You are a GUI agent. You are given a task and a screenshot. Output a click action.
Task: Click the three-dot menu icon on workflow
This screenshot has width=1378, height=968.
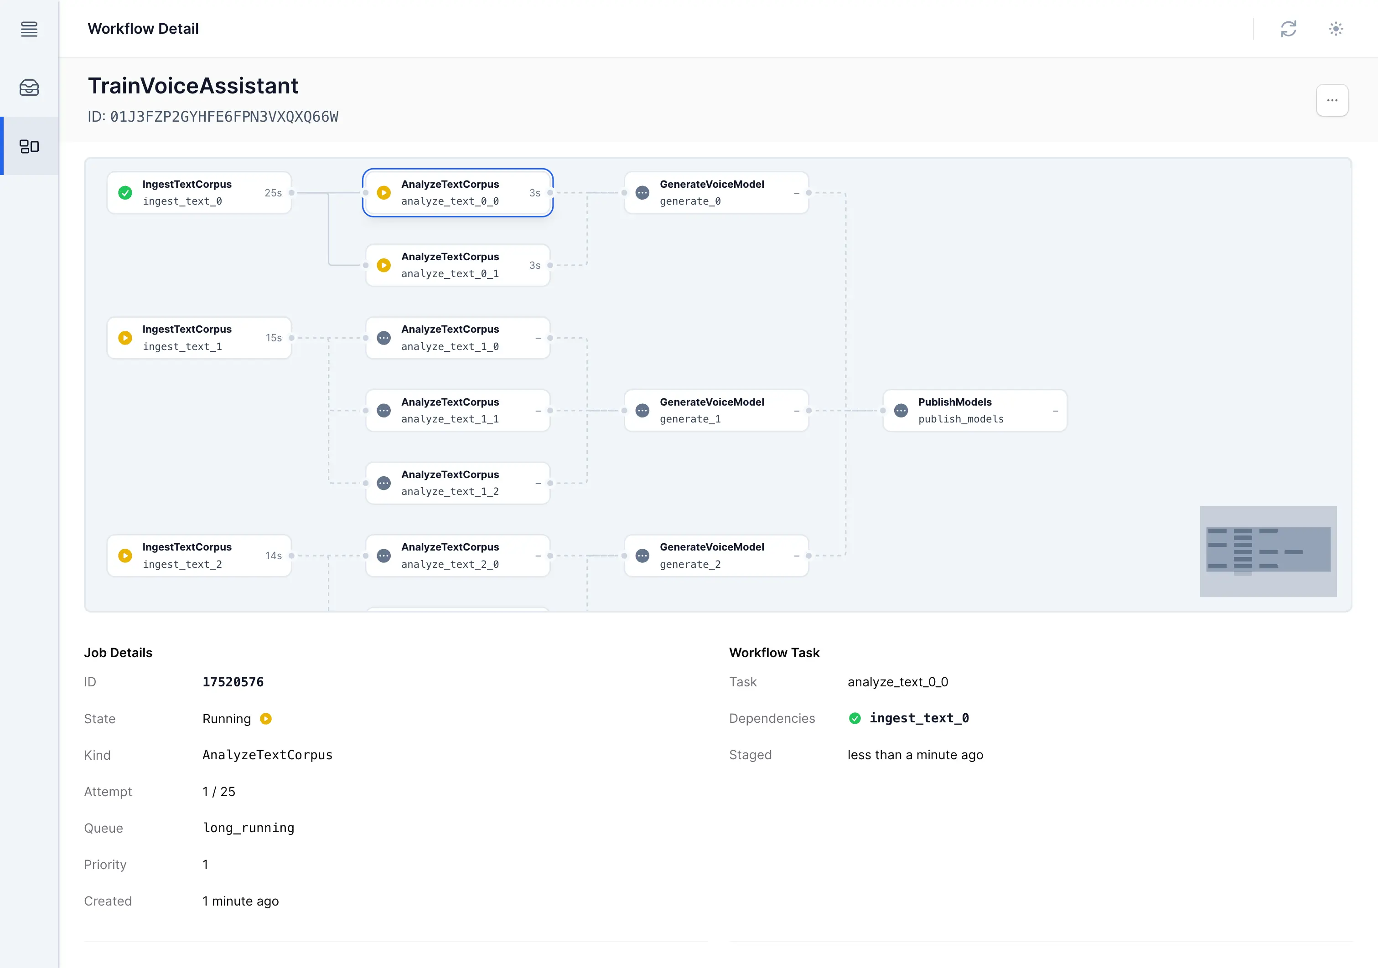pos(1333,99)
